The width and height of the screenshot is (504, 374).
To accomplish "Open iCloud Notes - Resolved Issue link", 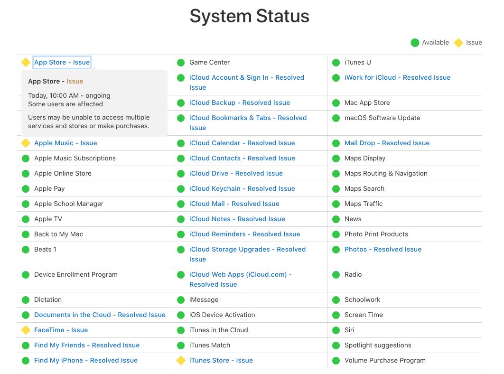I will (x=237, y=219).
